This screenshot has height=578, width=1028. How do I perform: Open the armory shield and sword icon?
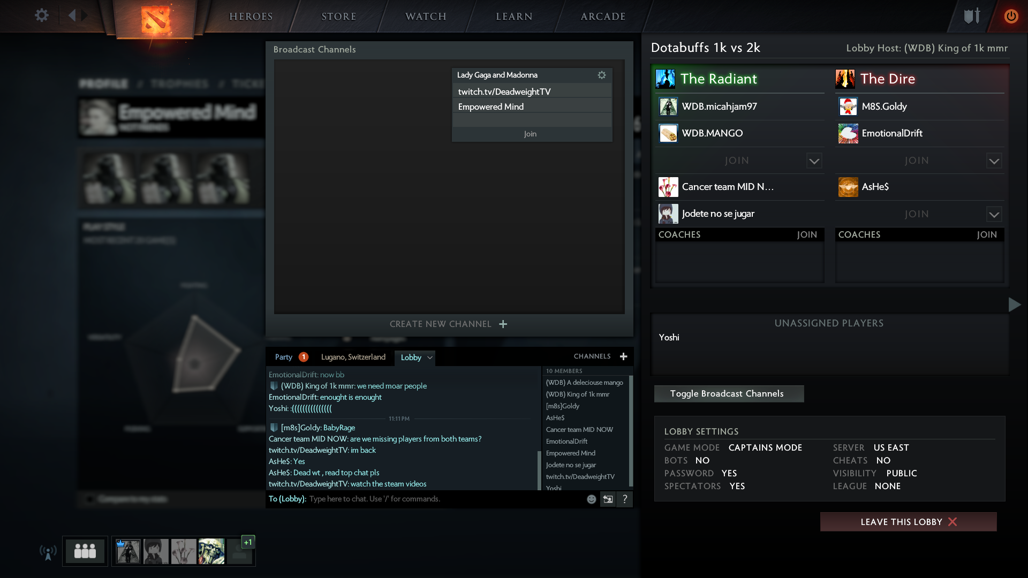point(972,16)
